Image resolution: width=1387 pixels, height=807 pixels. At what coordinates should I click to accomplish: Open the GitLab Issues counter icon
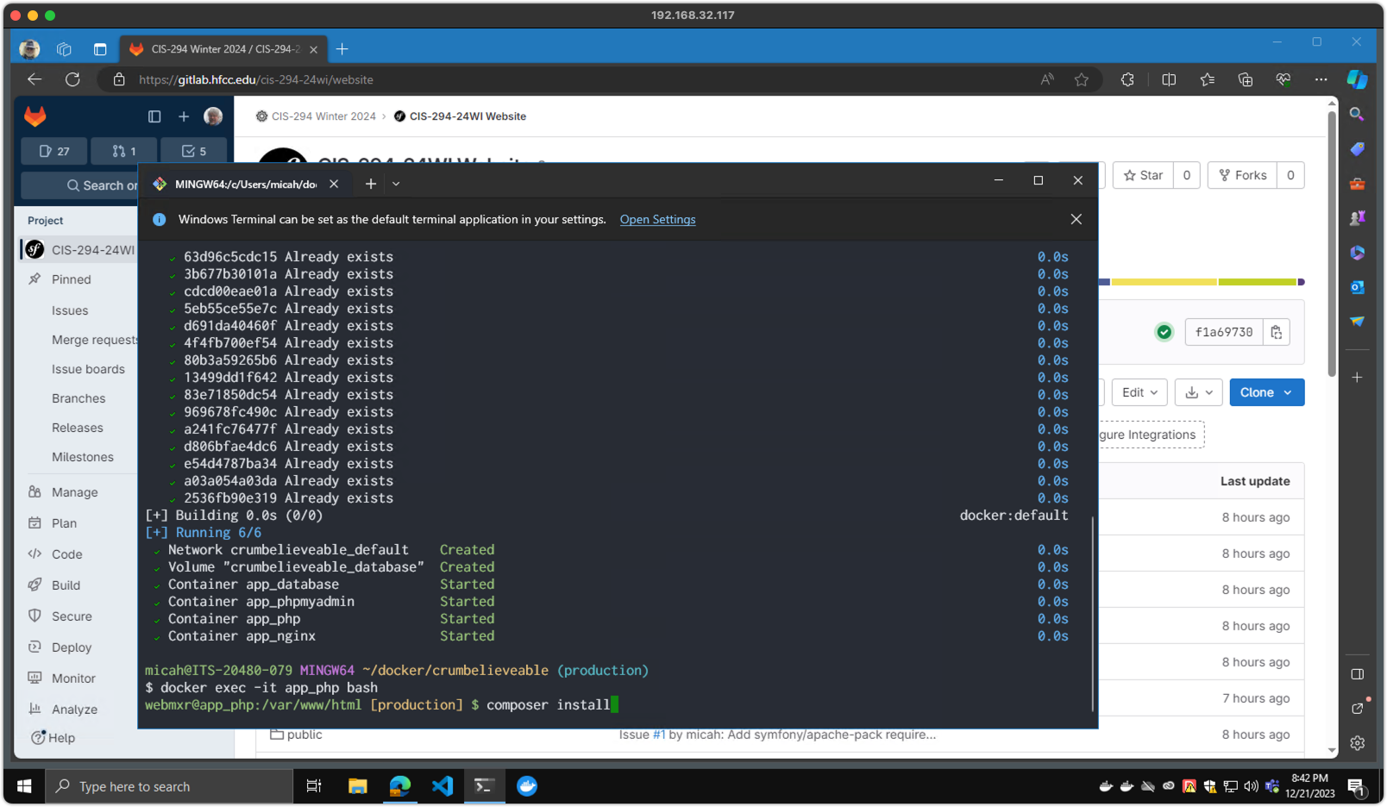[53, 151]
